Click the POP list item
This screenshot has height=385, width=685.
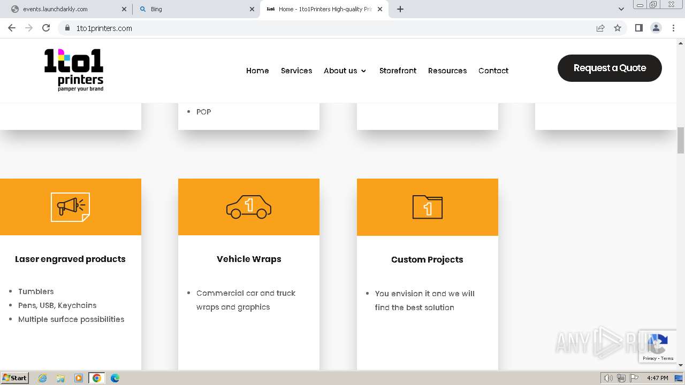[x=203, y=112]
